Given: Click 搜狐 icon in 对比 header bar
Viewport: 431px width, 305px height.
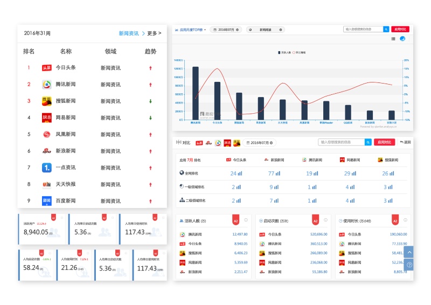Looking at the screenshot, I should click(x=237, y=143).
